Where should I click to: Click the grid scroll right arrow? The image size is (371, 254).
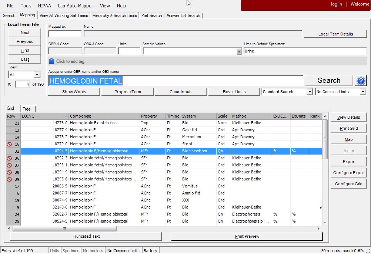tap(318, 228)
